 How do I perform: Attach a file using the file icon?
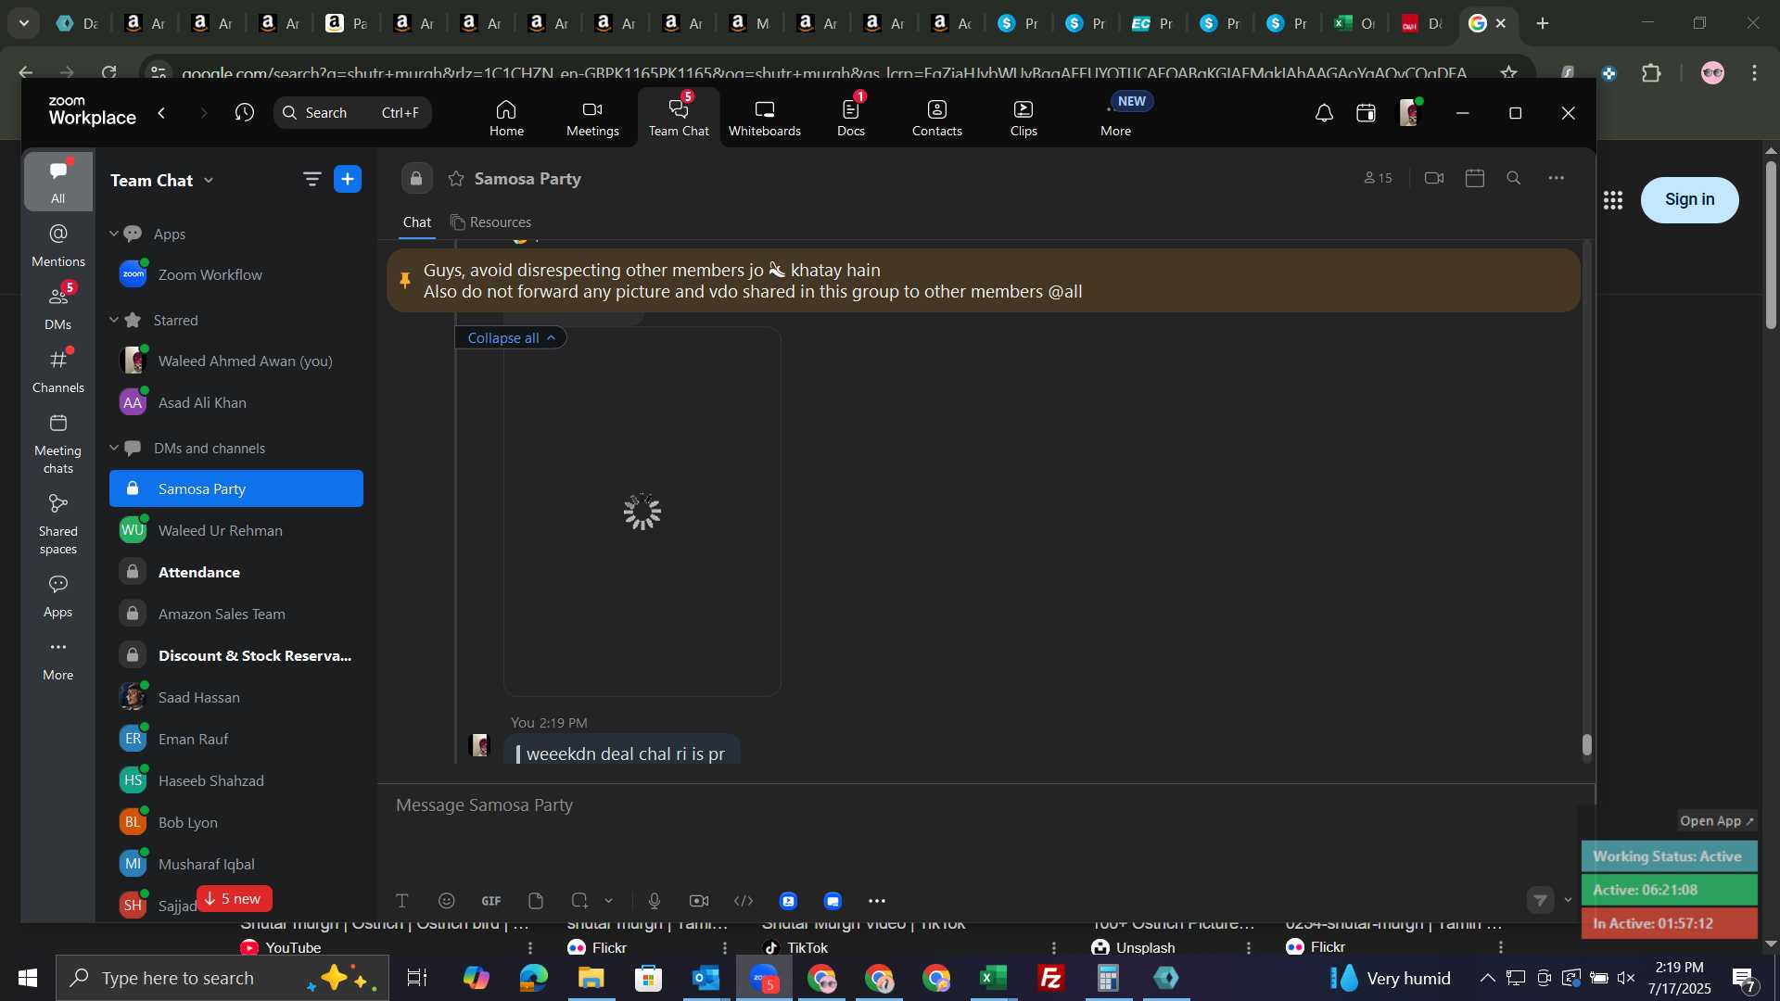(x=536, y=901)
